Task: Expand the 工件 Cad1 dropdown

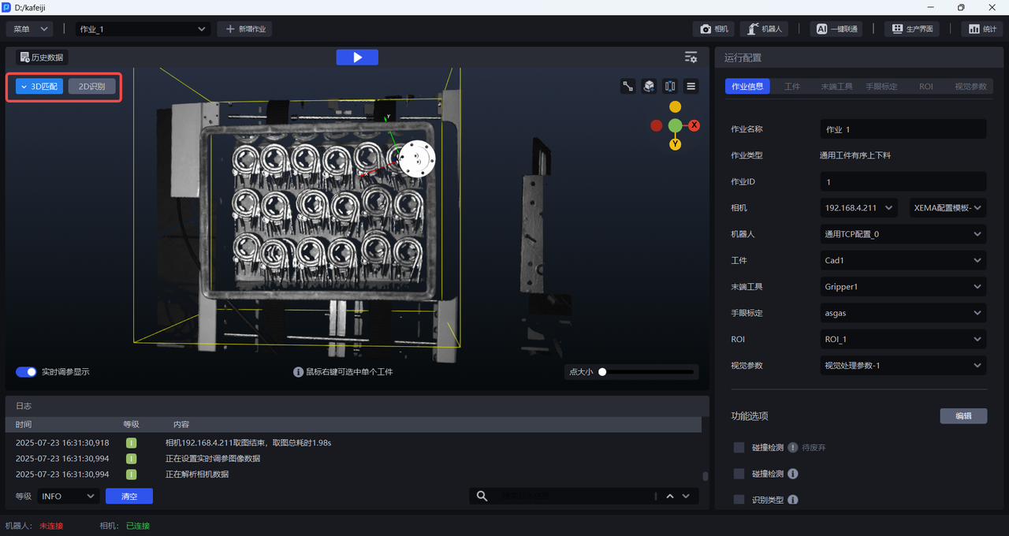Action: pos(903,261)
